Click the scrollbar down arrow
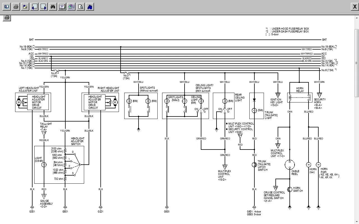The height and width of the screenshot is (224, 359). click(357, 221)
